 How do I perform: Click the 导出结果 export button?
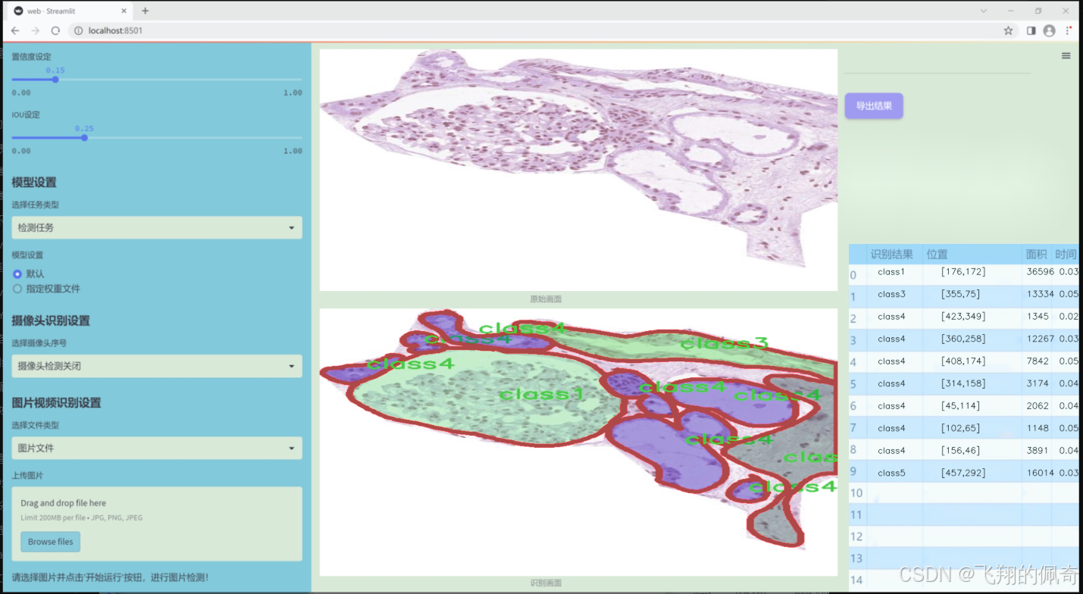pos(874,106)
